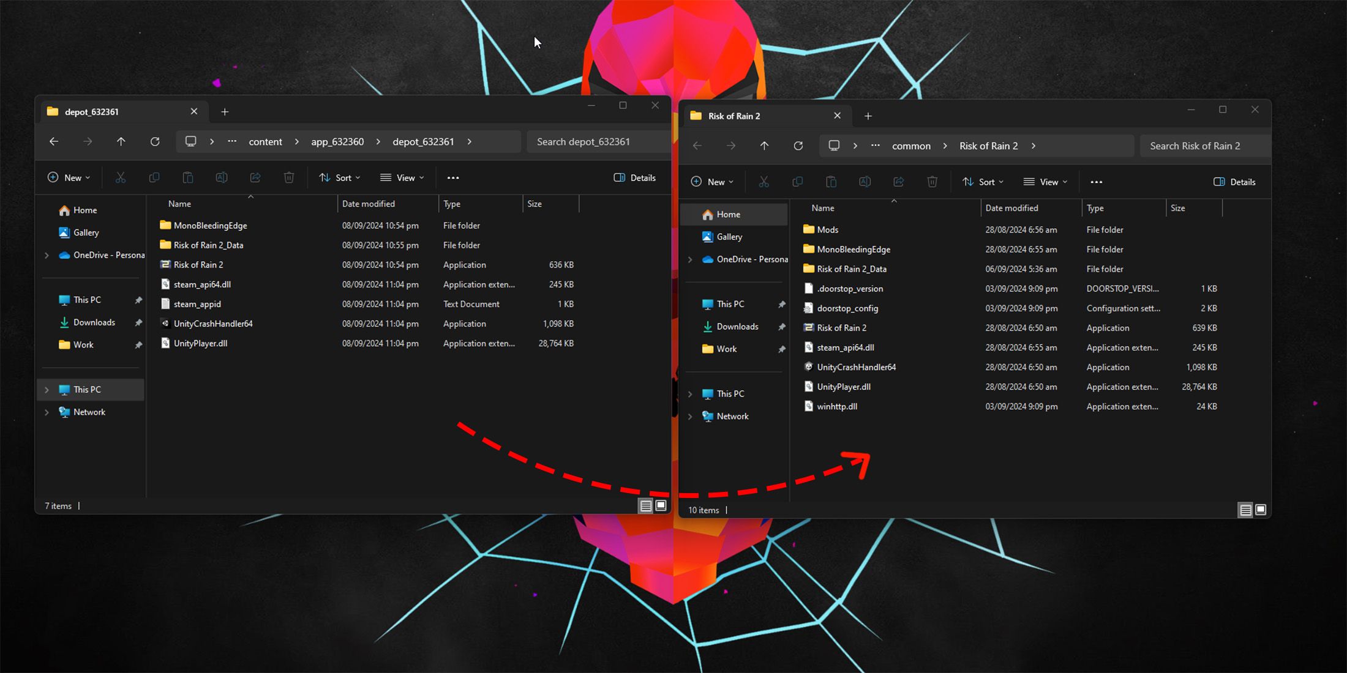Click the Paste icon in left window toolbar

187,177
